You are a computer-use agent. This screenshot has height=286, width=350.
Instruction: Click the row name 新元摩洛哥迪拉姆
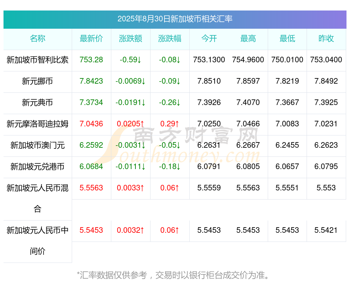(37, 124)
